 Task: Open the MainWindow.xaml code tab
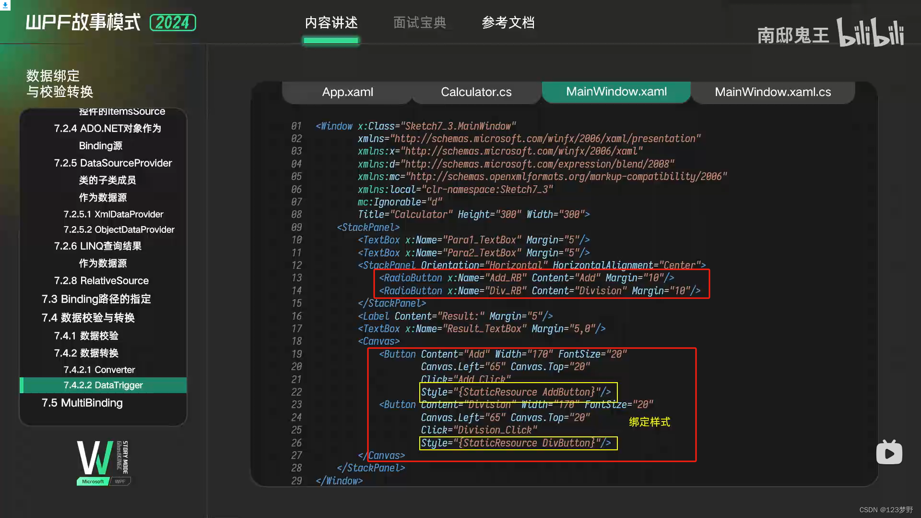(x=616, y=92)
